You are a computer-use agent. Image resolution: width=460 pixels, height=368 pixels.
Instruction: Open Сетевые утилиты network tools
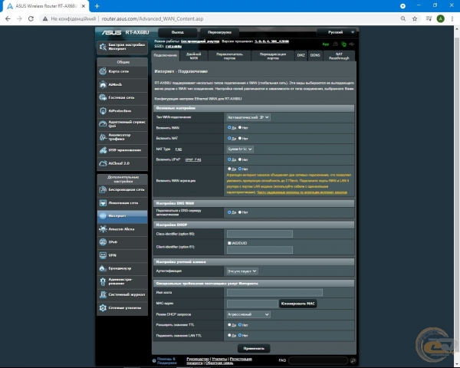[x=123, y=308]
